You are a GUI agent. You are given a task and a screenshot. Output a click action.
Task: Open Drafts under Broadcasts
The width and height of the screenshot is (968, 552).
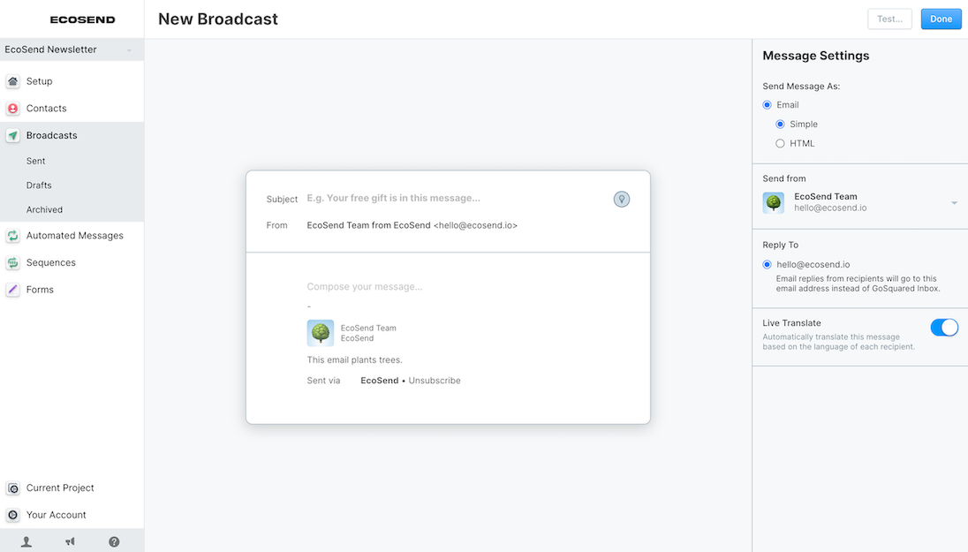(x=39, y=185)
